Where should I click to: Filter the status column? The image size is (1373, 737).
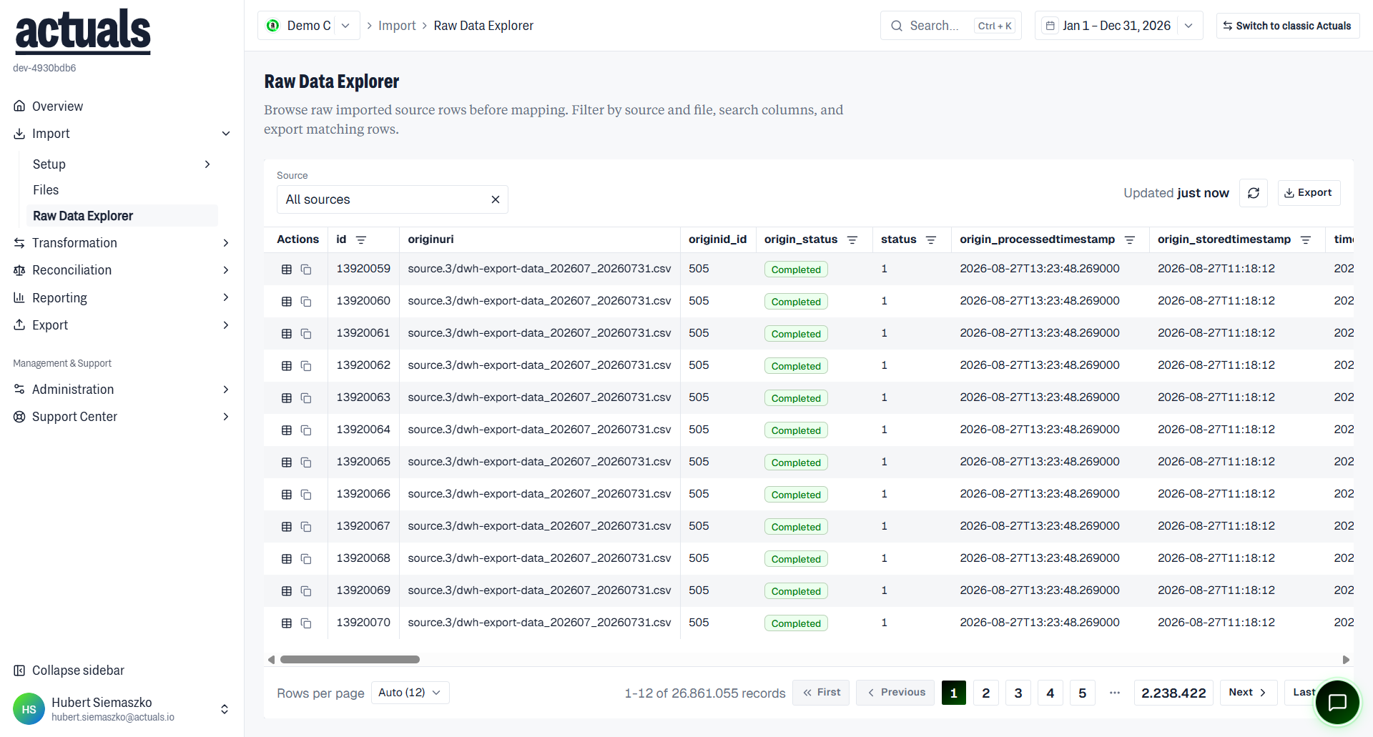[x=931, y=240]
